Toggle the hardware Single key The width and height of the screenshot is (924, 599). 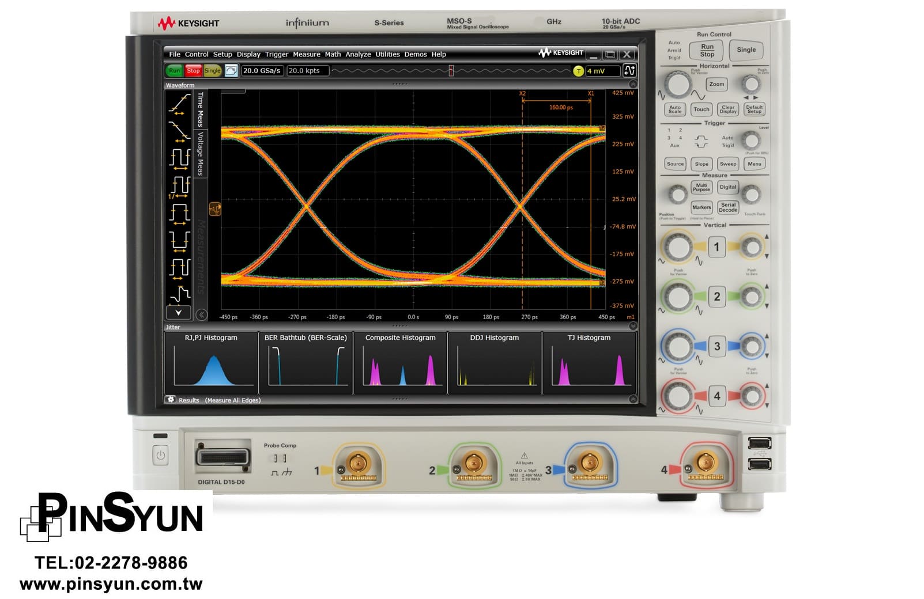click(746, 50)
